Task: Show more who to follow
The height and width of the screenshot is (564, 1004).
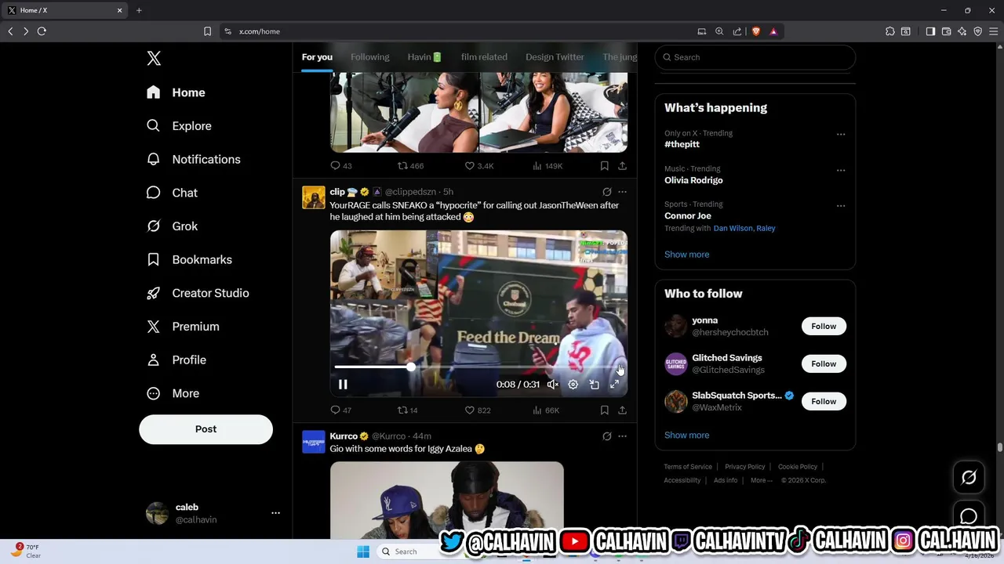Action: coord(686,436)
